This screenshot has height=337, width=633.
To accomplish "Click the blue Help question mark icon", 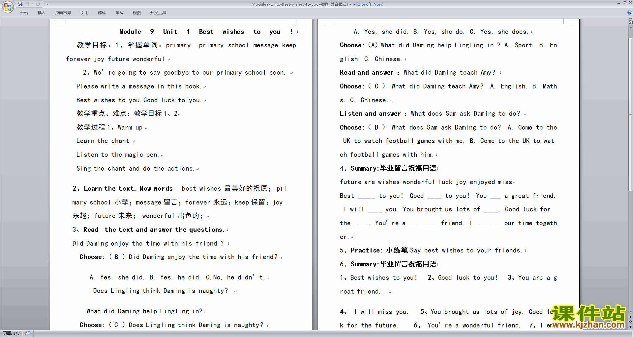I will (x=630, y=12).
